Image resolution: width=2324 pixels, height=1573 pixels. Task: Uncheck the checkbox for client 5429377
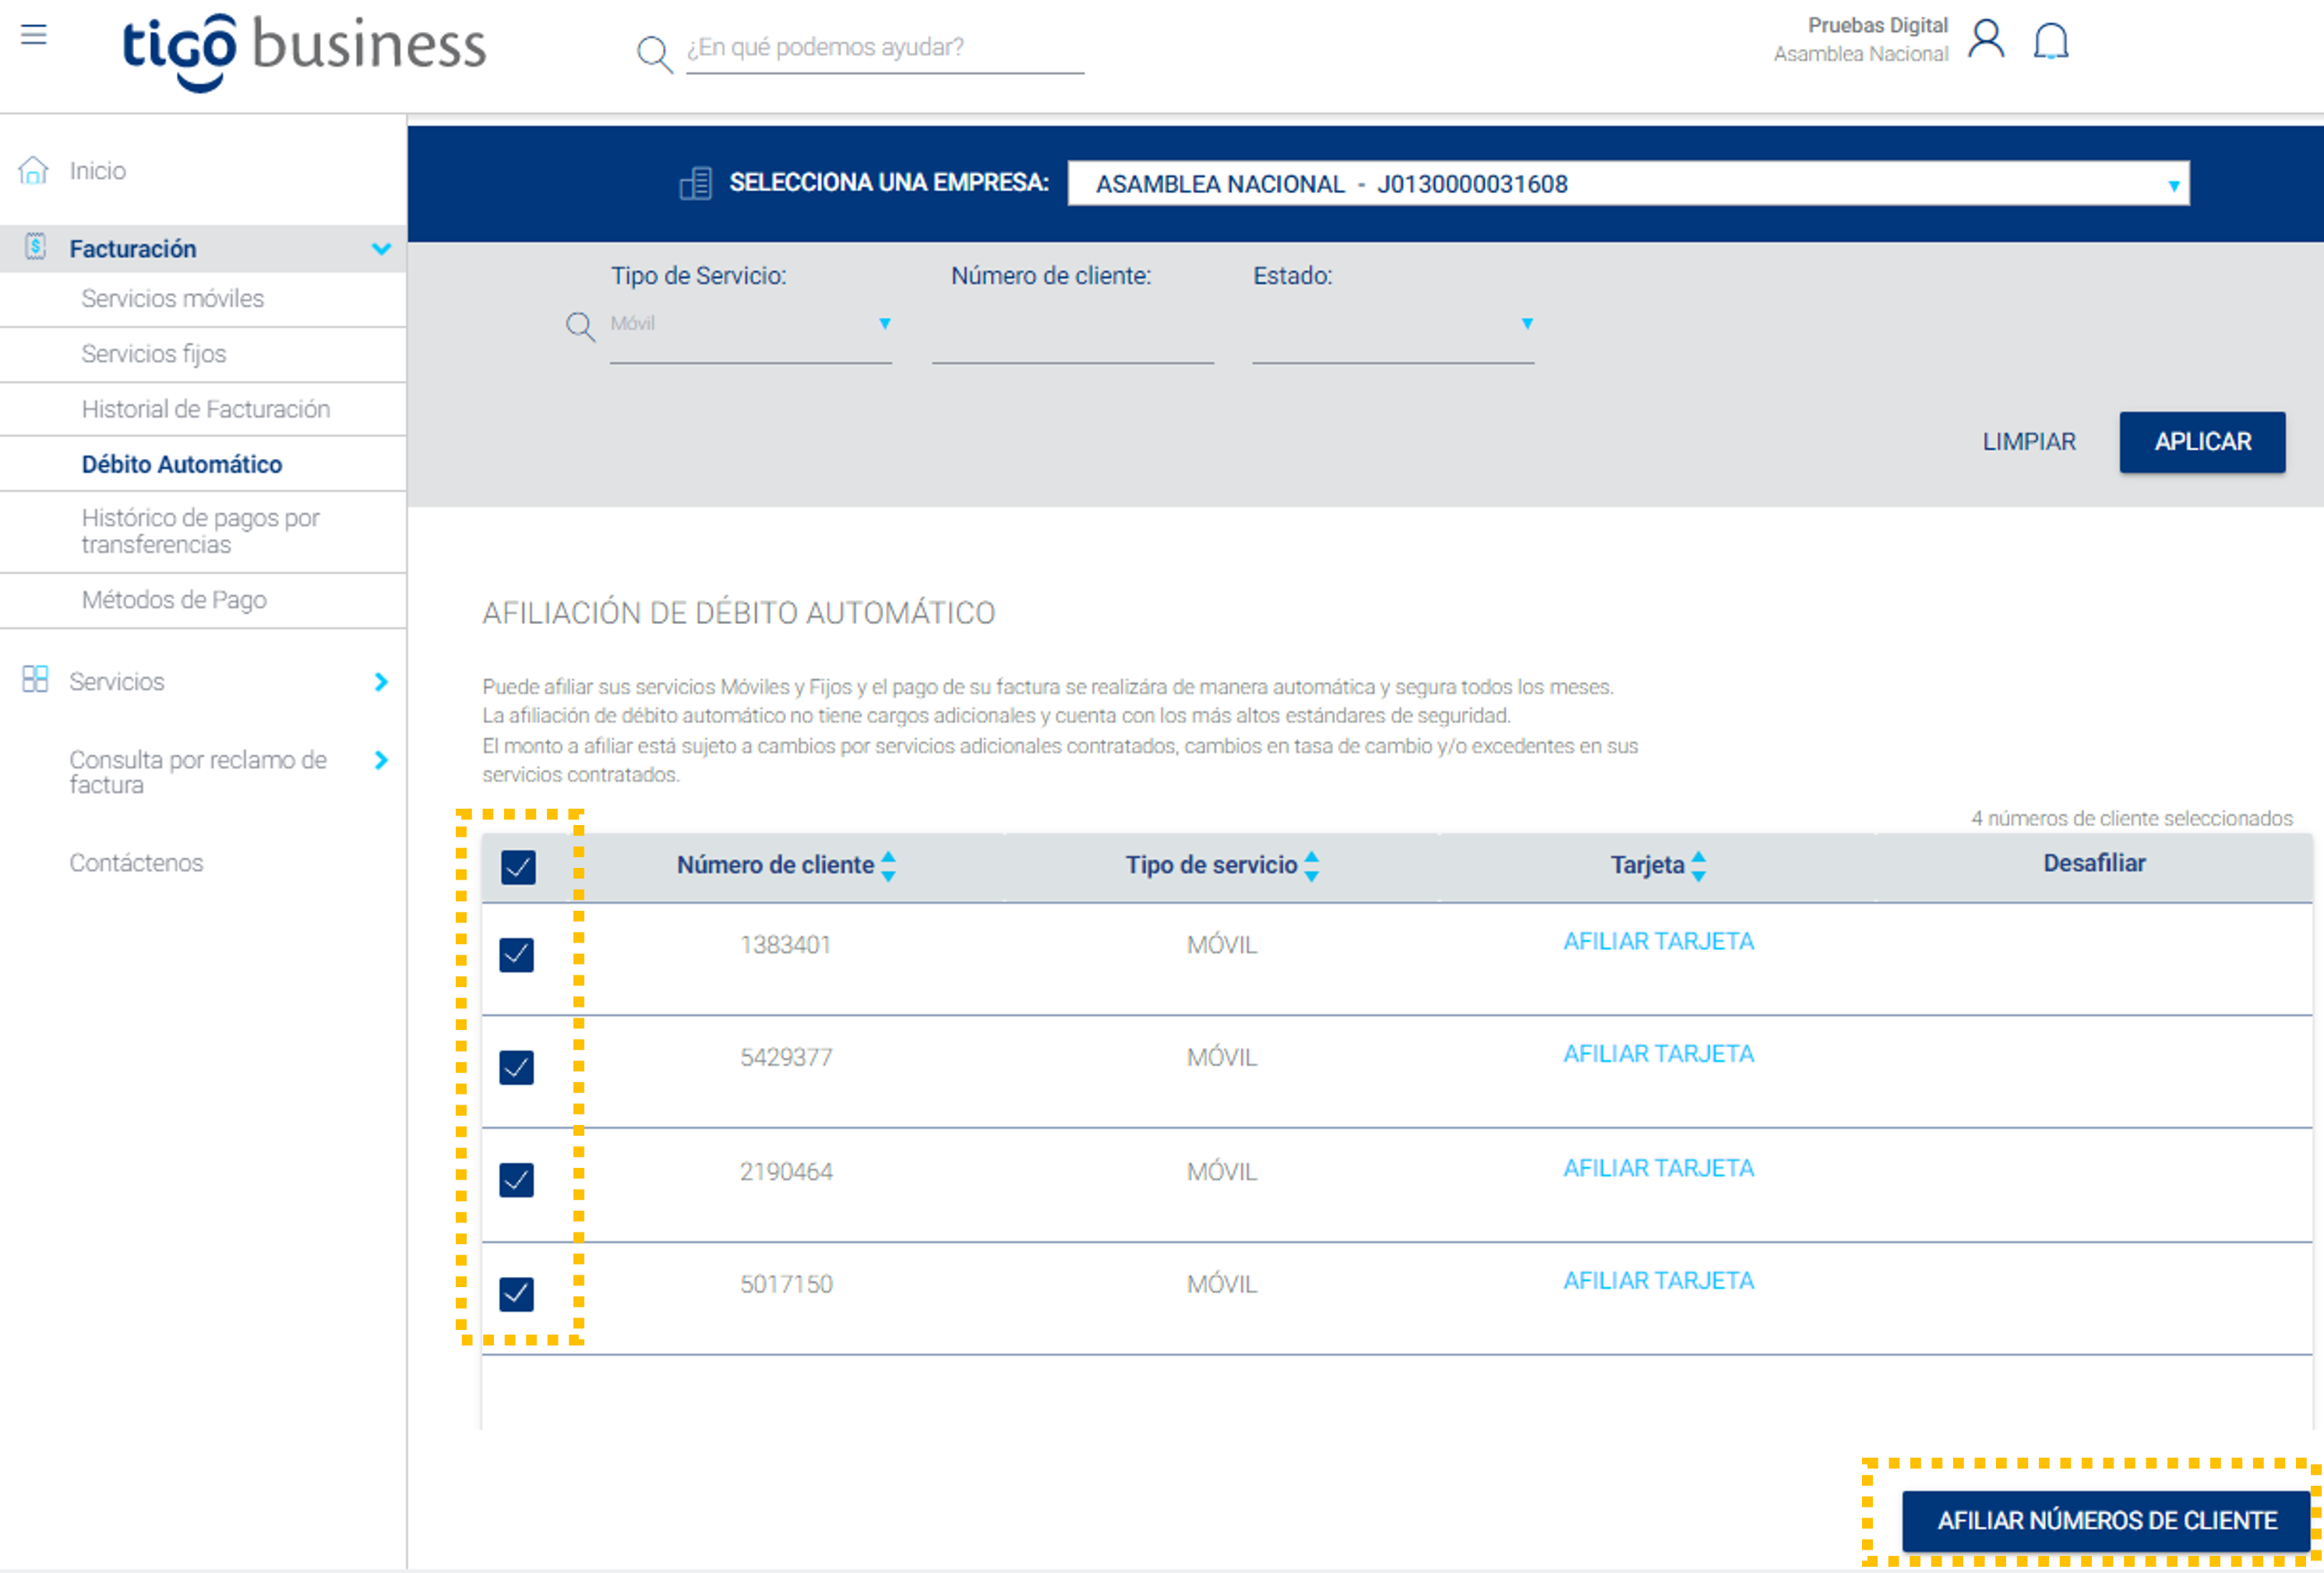click(517, 1068)
